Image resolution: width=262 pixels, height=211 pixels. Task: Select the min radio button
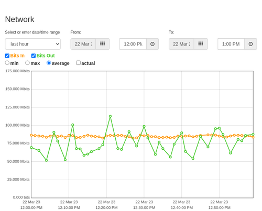pyautogui.click(x=7, y=63)
